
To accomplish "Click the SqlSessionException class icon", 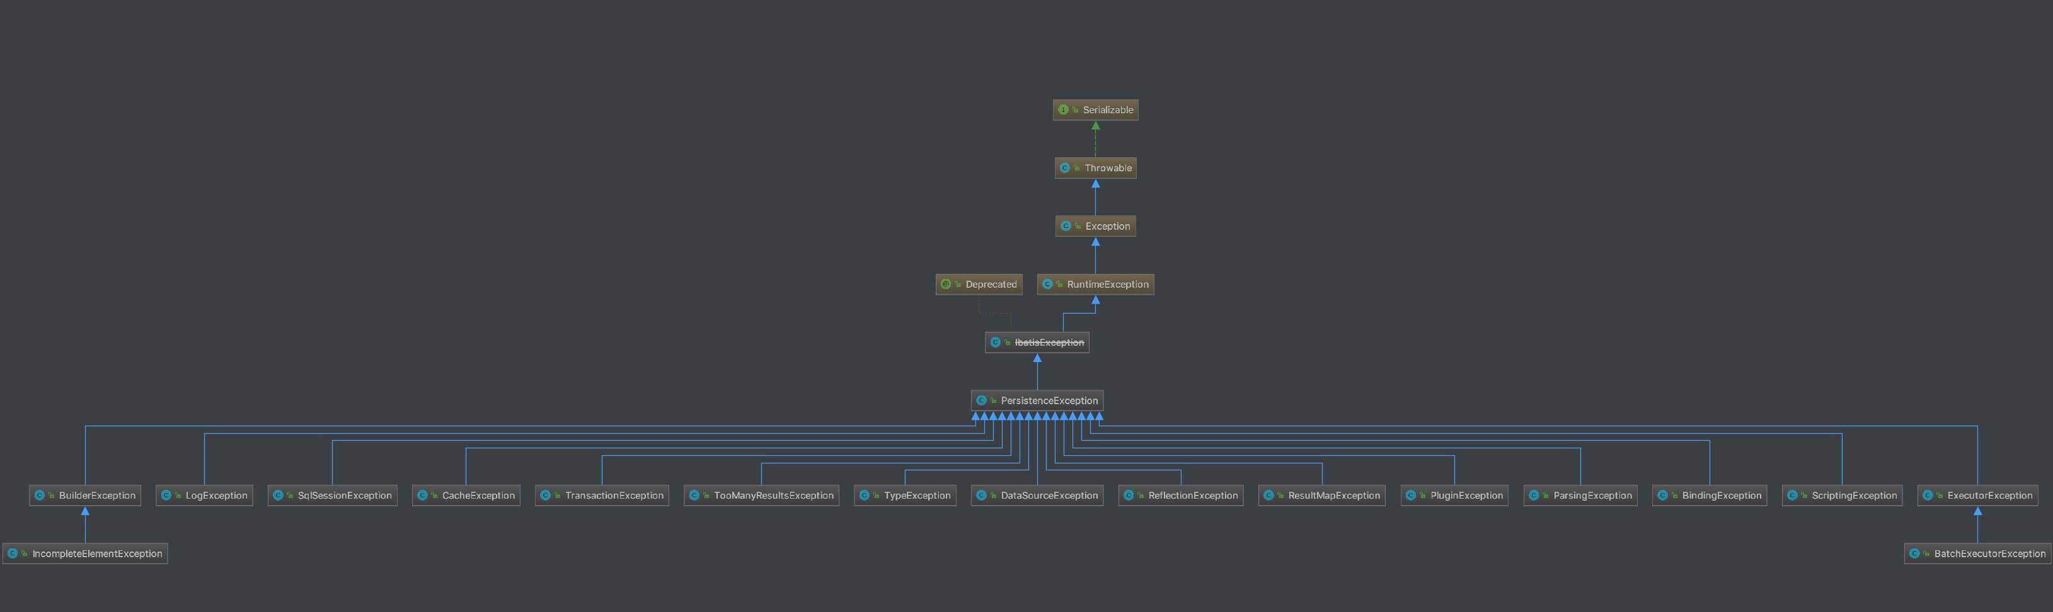I will point(278,495).
